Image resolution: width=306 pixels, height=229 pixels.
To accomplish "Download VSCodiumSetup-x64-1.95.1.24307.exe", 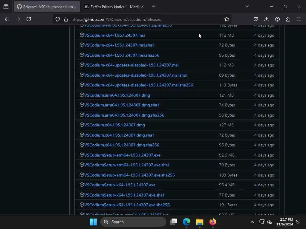I will [120, 185].
